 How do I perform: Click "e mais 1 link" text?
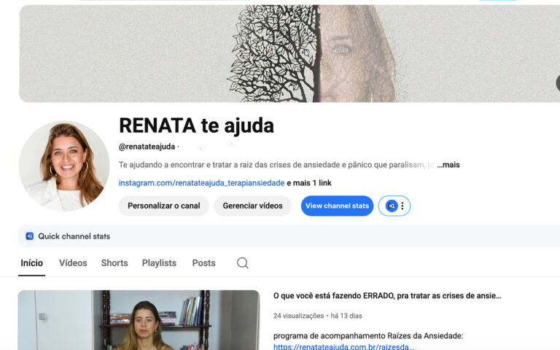[309, 183]
